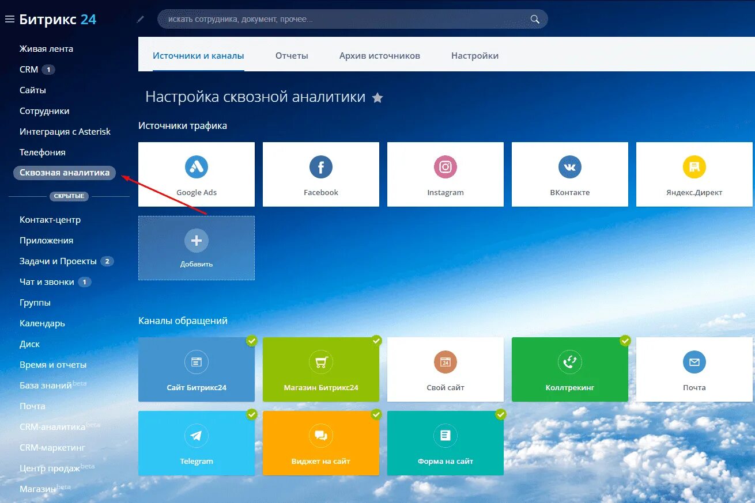Open CRM from the sidebar
The image size is (755, 503).
pyautogui.click(x=28, y=69)
